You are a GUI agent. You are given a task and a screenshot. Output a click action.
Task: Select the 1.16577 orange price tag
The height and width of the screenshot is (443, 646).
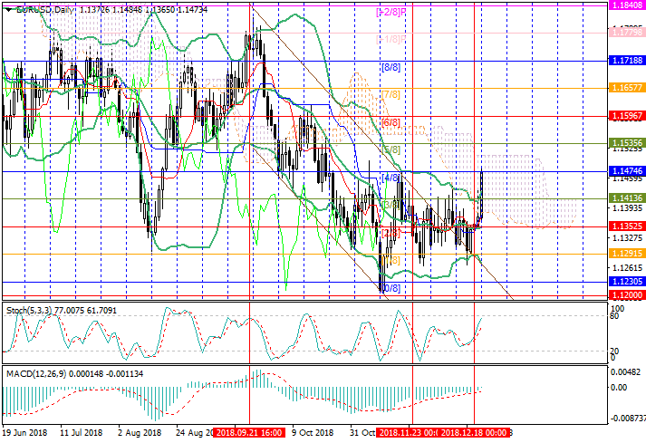click(626, 89)
